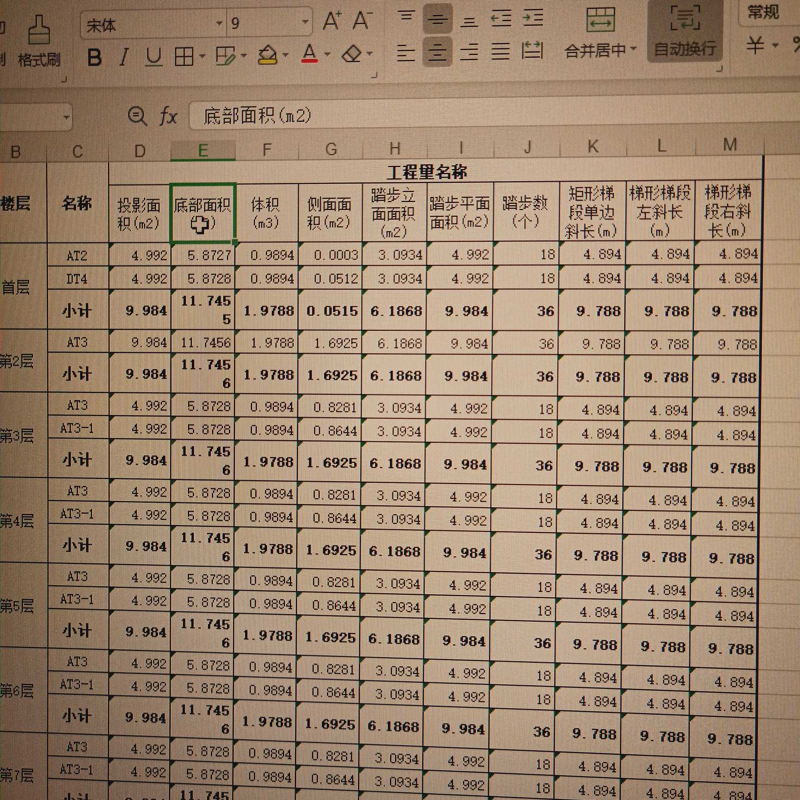Open the draw border dropdown arrow
The height and width of the screenshot is (800, 800).
244,56
